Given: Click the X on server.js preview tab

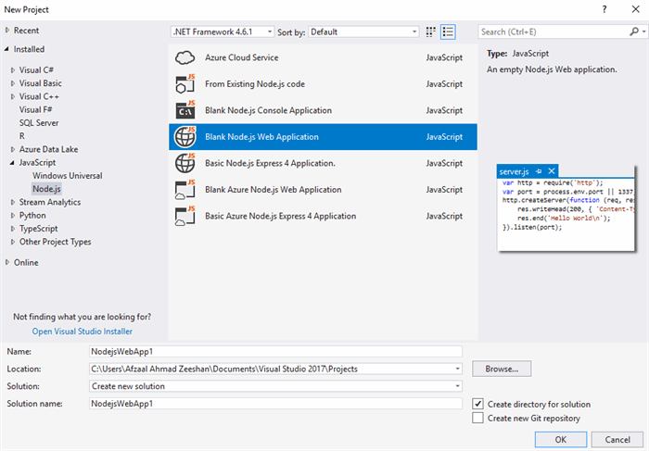Looking at the screenshot, I should click(552, 171).
